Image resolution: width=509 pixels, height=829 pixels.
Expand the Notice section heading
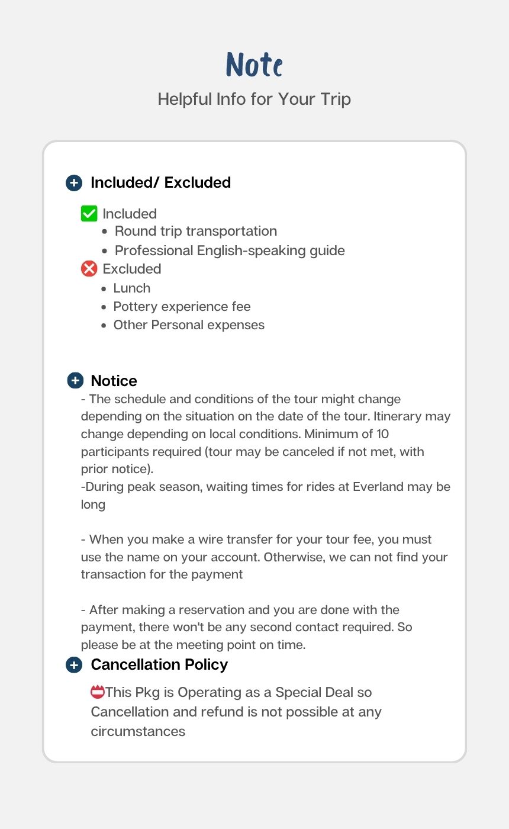point(114,381)
